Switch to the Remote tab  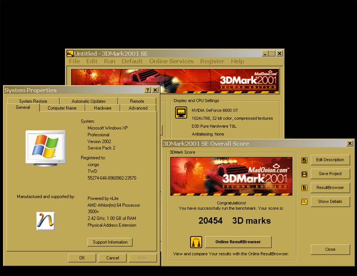coord(137,101)
